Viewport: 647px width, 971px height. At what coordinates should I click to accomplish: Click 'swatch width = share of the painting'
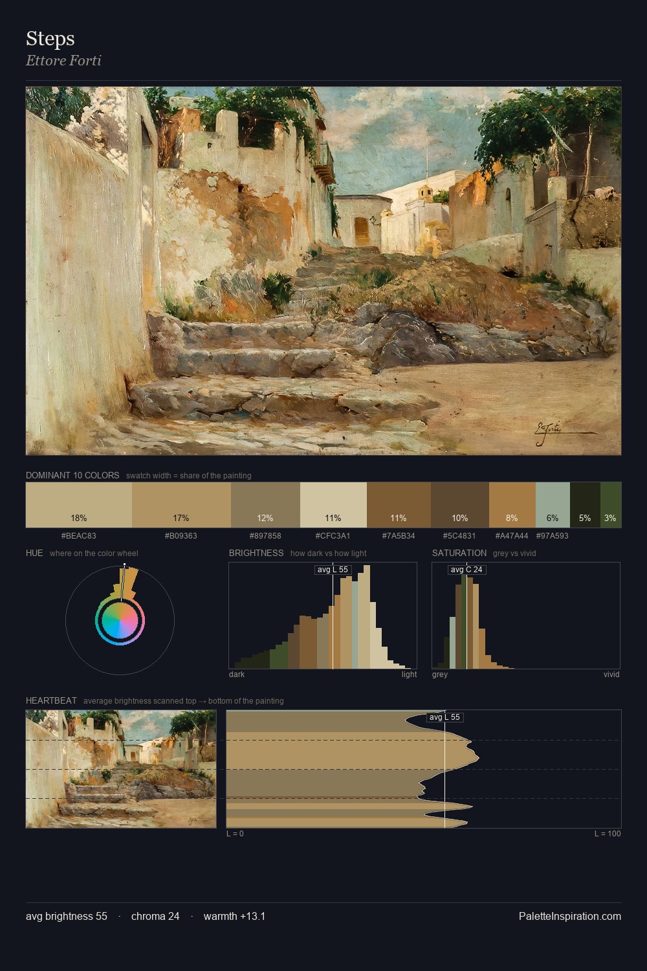189,476
